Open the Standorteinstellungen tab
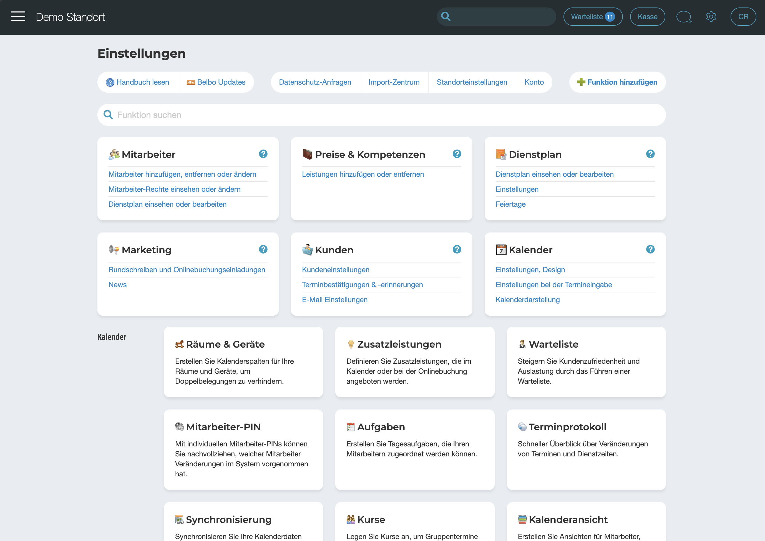The width and height of the screenshot is (765, 541). [x=472, y=82]
